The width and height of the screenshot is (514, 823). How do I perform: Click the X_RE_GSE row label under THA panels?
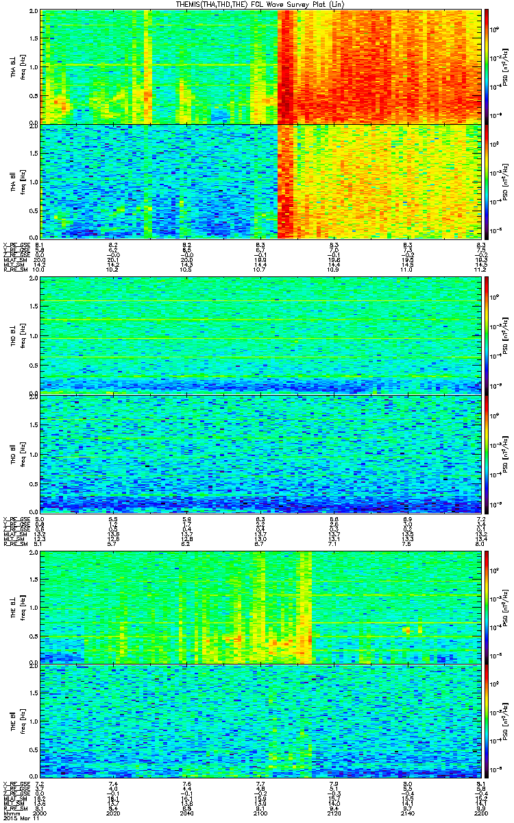click(x=16, y=245)
